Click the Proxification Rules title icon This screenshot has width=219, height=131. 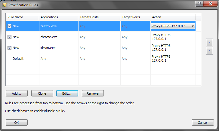click(4, 5)
